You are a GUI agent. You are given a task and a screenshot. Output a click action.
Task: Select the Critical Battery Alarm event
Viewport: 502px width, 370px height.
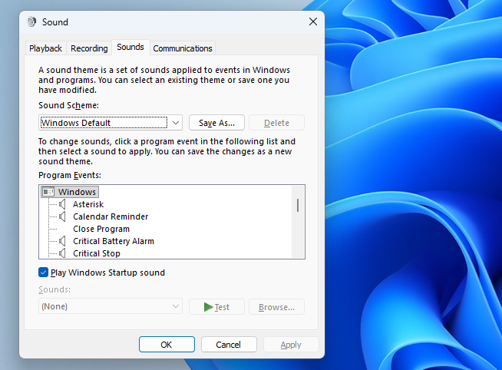(x=114, y=241)
